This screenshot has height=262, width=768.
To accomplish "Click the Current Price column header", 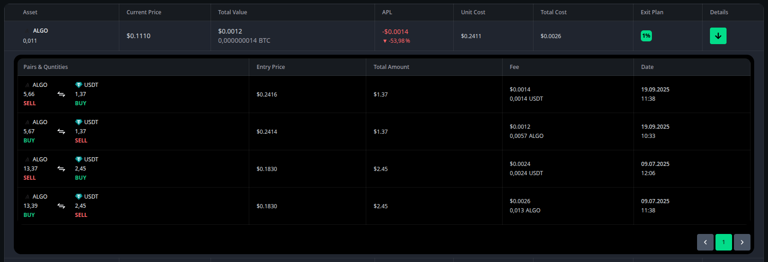I will pyautogui.click(x=144, y=12).
